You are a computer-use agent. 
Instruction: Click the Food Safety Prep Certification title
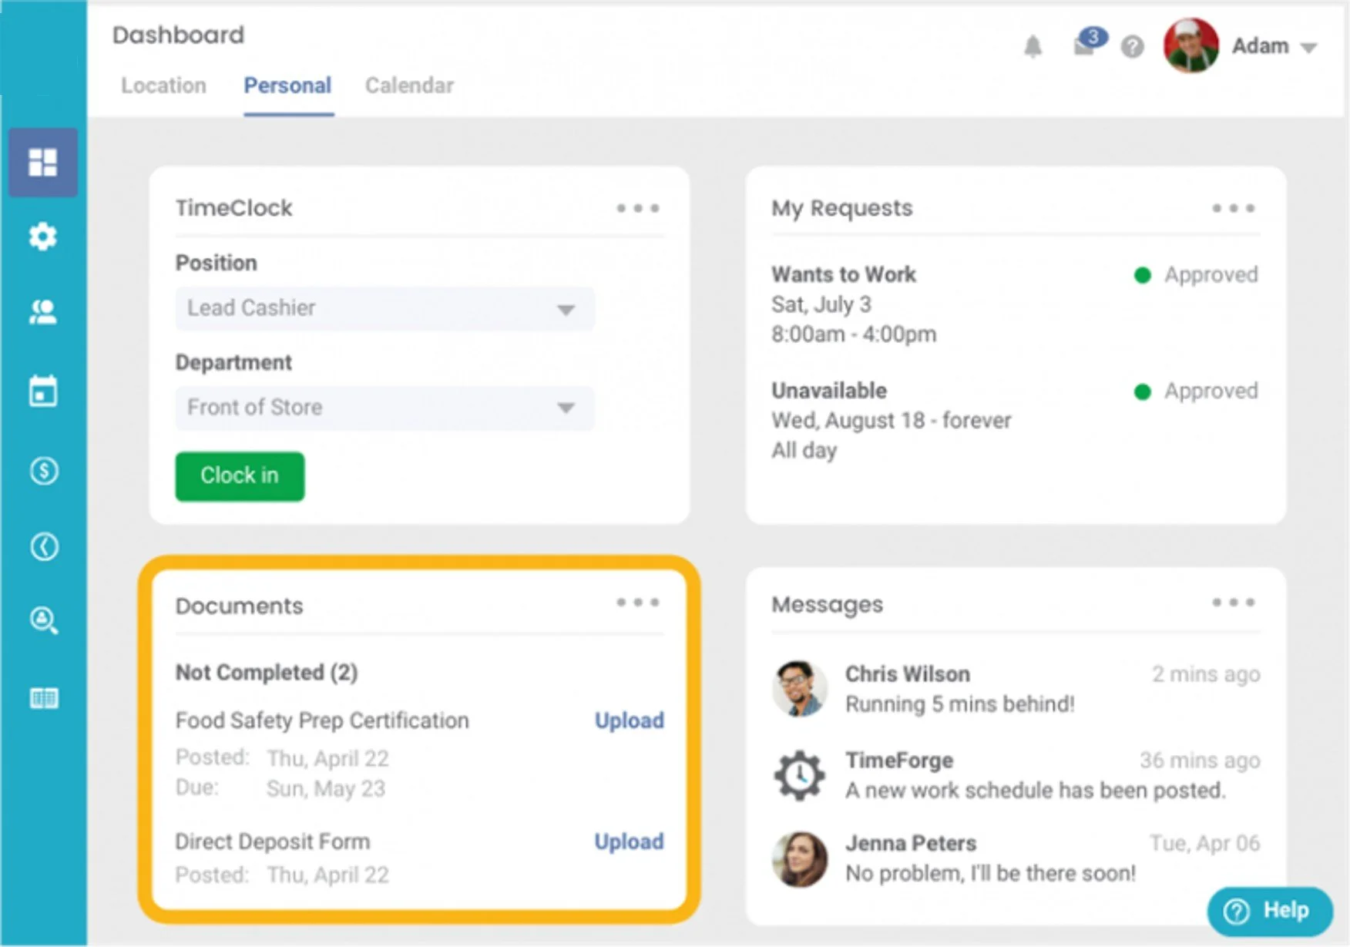point(322,720)
